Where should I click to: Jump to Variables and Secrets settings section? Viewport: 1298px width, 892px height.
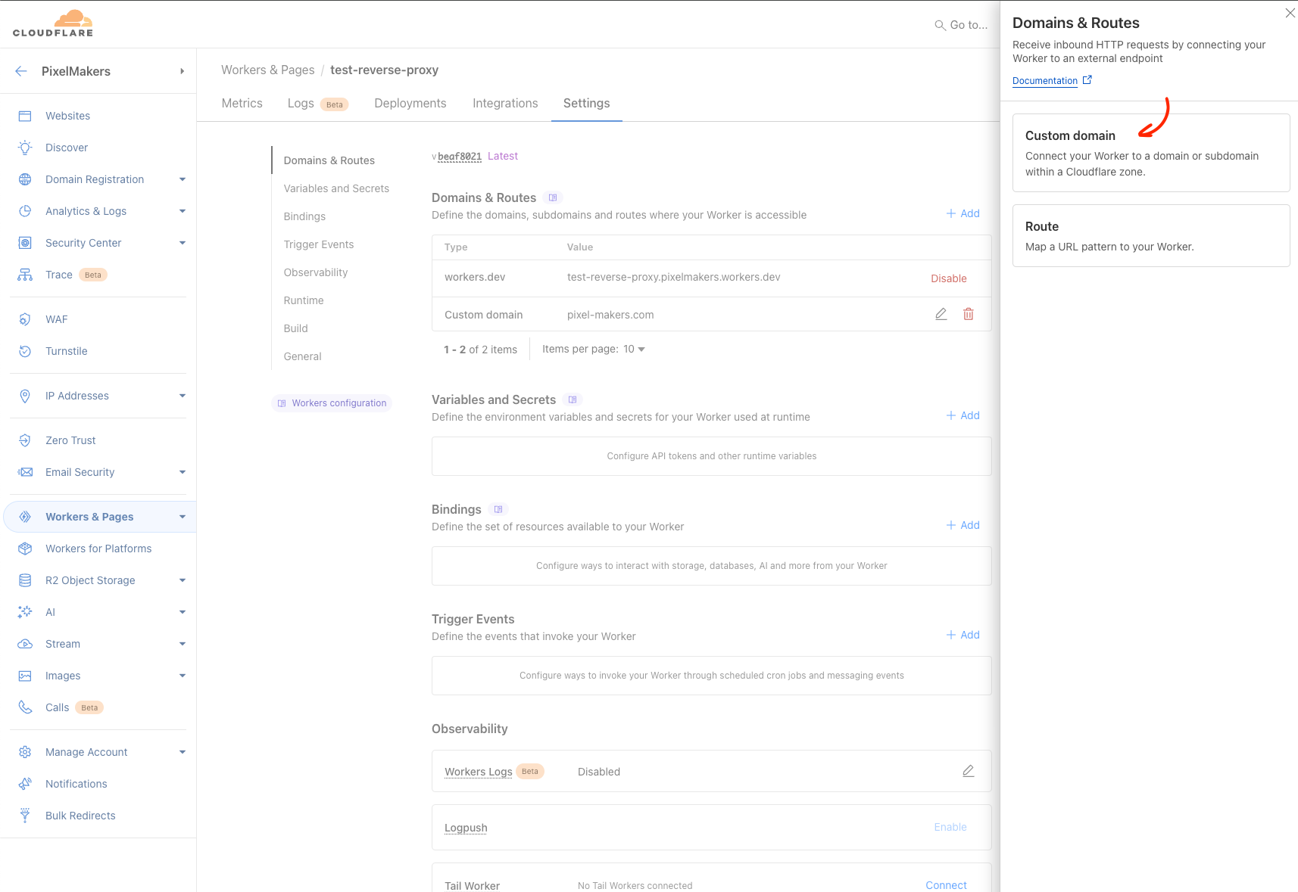tap(336, 188)
